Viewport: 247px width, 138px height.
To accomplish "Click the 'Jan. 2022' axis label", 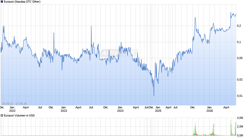I will point(12,109).
